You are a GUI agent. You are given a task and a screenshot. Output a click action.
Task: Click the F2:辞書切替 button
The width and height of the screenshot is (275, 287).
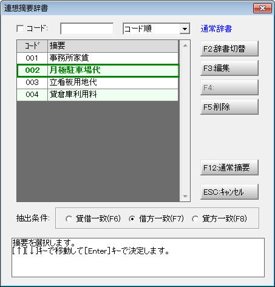229,49
